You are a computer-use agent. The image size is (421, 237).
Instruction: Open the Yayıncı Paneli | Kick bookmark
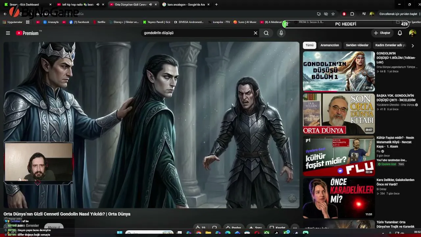157,22
